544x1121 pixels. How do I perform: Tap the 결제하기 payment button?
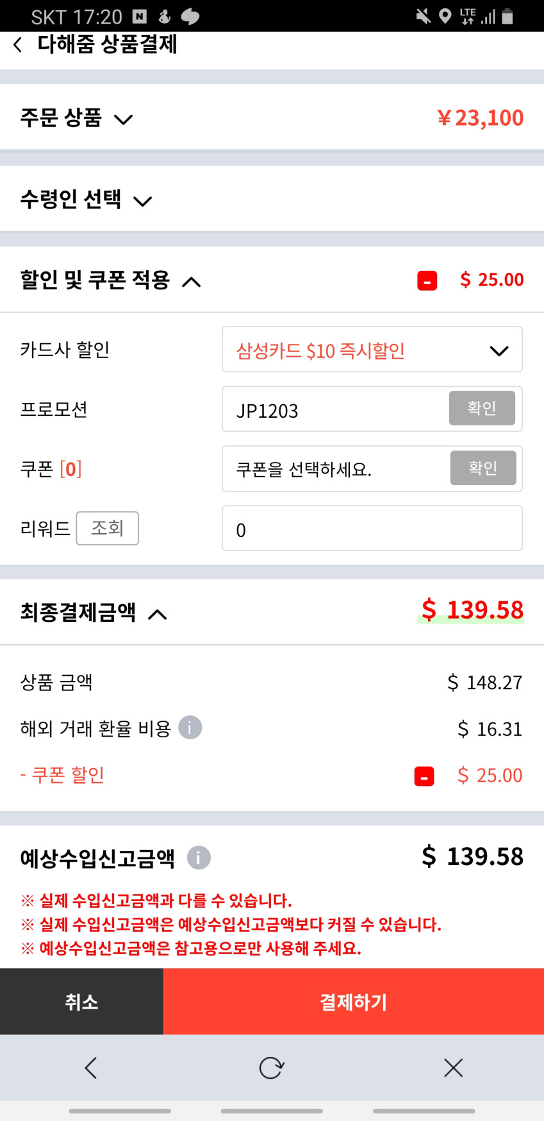(x=353, y=1002)
